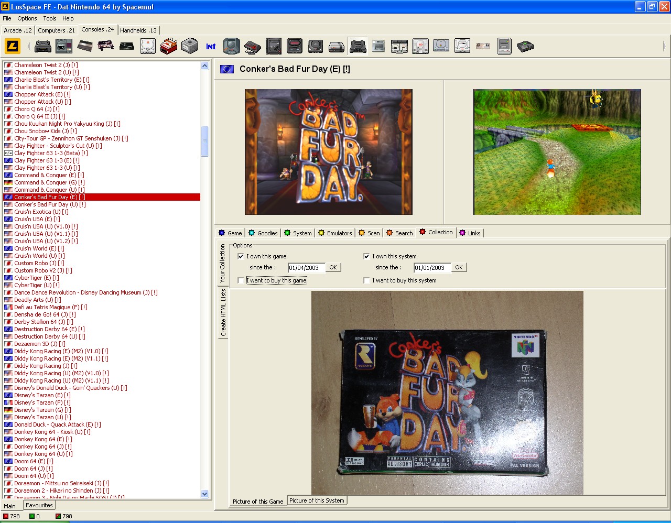Click the red 798 counter icon in status bar
Screen dimensions: 671x523
point(6,516)
